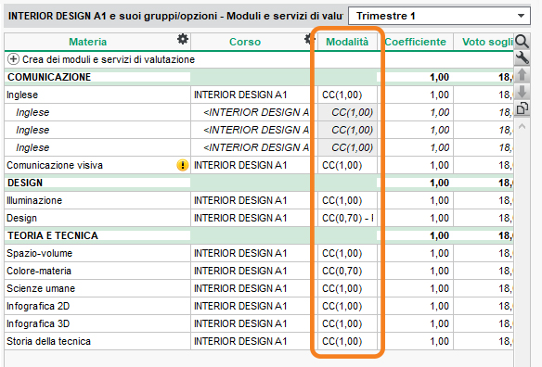The width and height of the screenshot is (542, 367).
Task: Select the Storia della tecnica row
Action: click(259, 341)
